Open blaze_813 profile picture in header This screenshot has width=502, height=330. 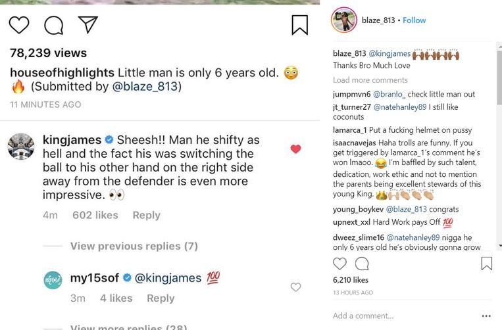[343, 20]
